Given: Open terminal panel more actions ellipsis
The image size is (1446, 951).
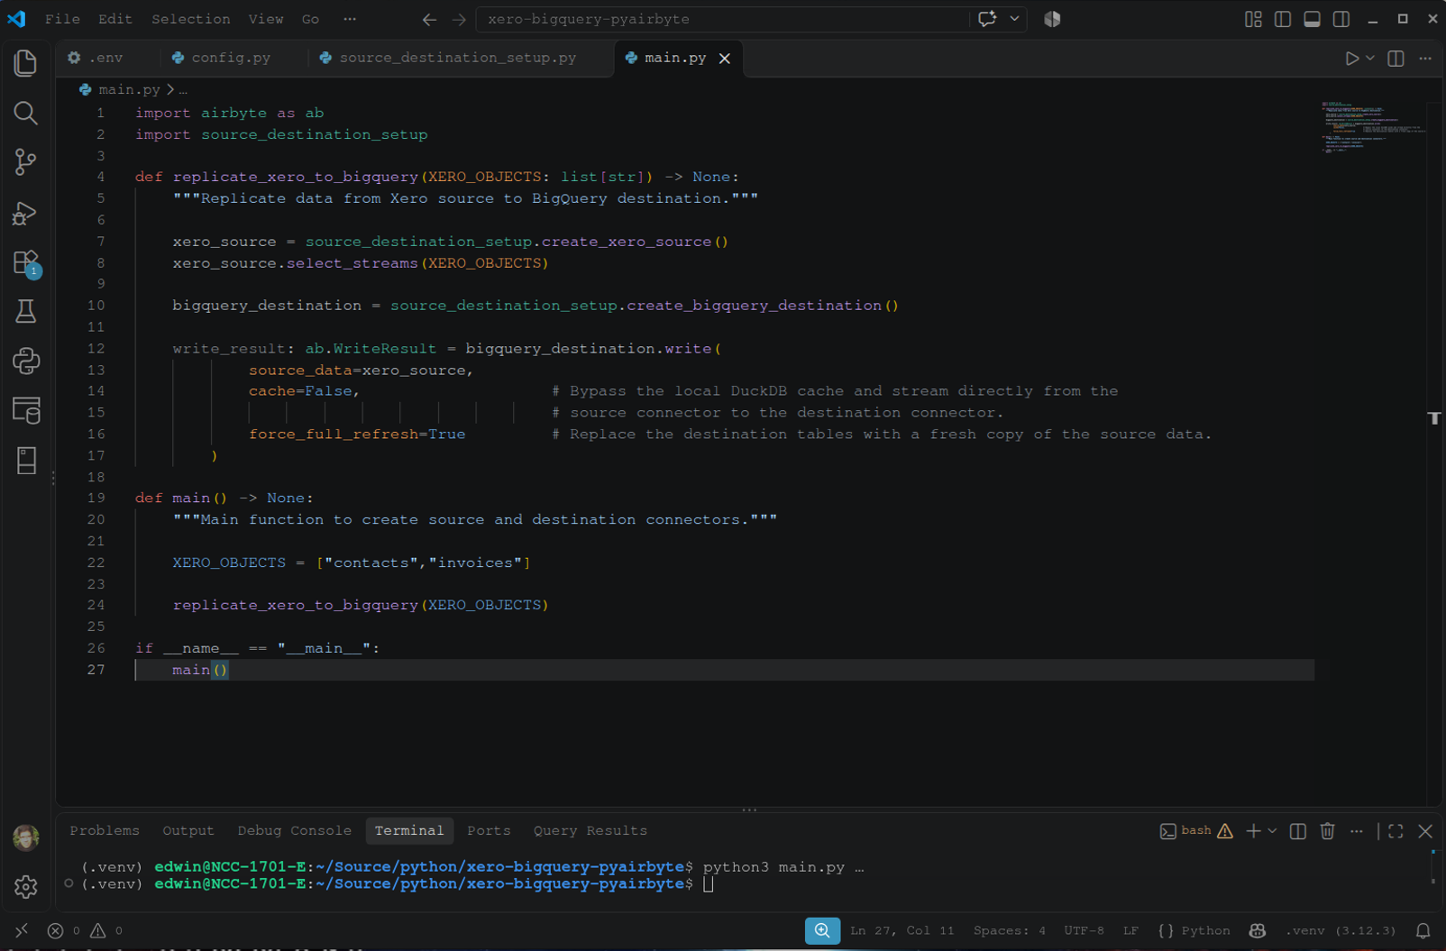Looking at the screenshot, I should pyautogui.click(x=1357, y=831).
